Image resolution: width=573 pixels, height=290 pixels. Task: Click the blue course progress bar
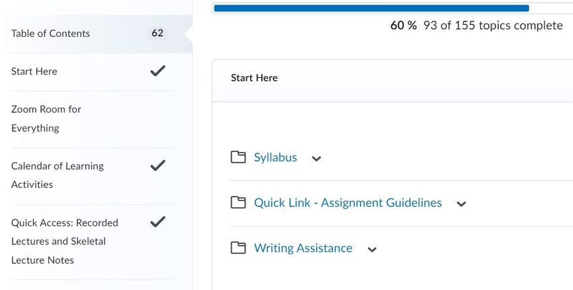[x=371, y=8]
